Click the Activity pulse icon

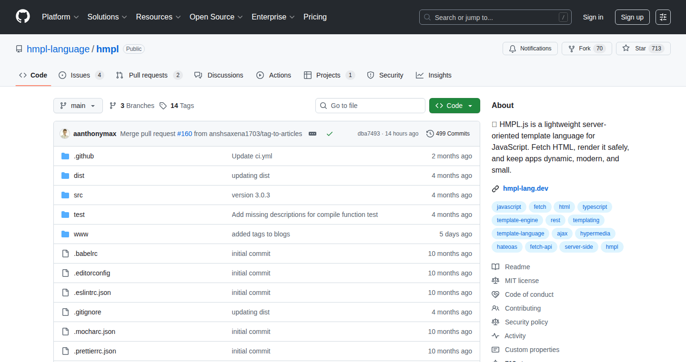(495, 336)
